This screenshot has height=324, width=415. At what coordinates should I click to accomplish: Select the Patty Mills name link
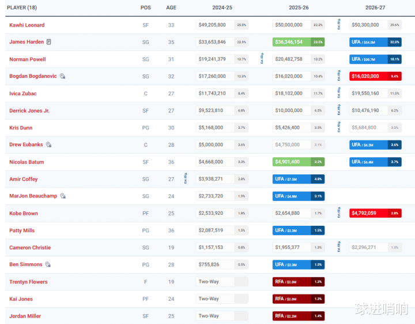tap(22, 230)
